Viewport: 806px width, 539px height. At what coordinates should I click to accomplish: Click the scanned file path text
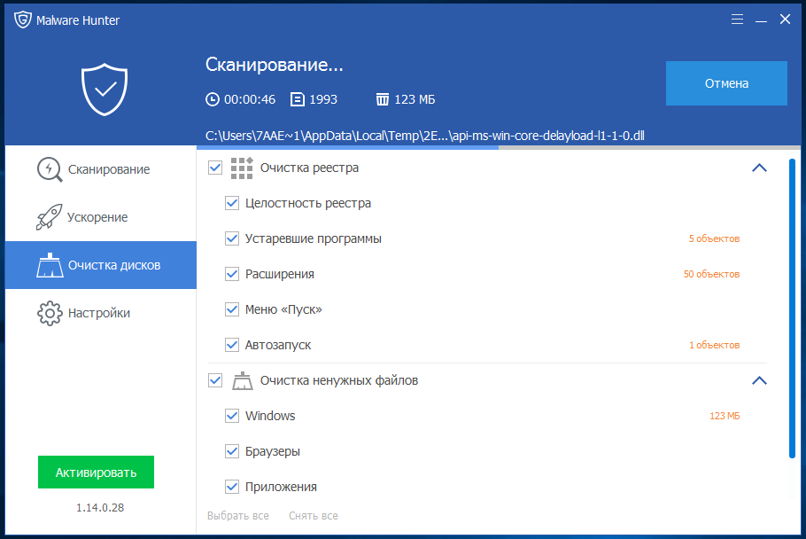click(424, 136)
